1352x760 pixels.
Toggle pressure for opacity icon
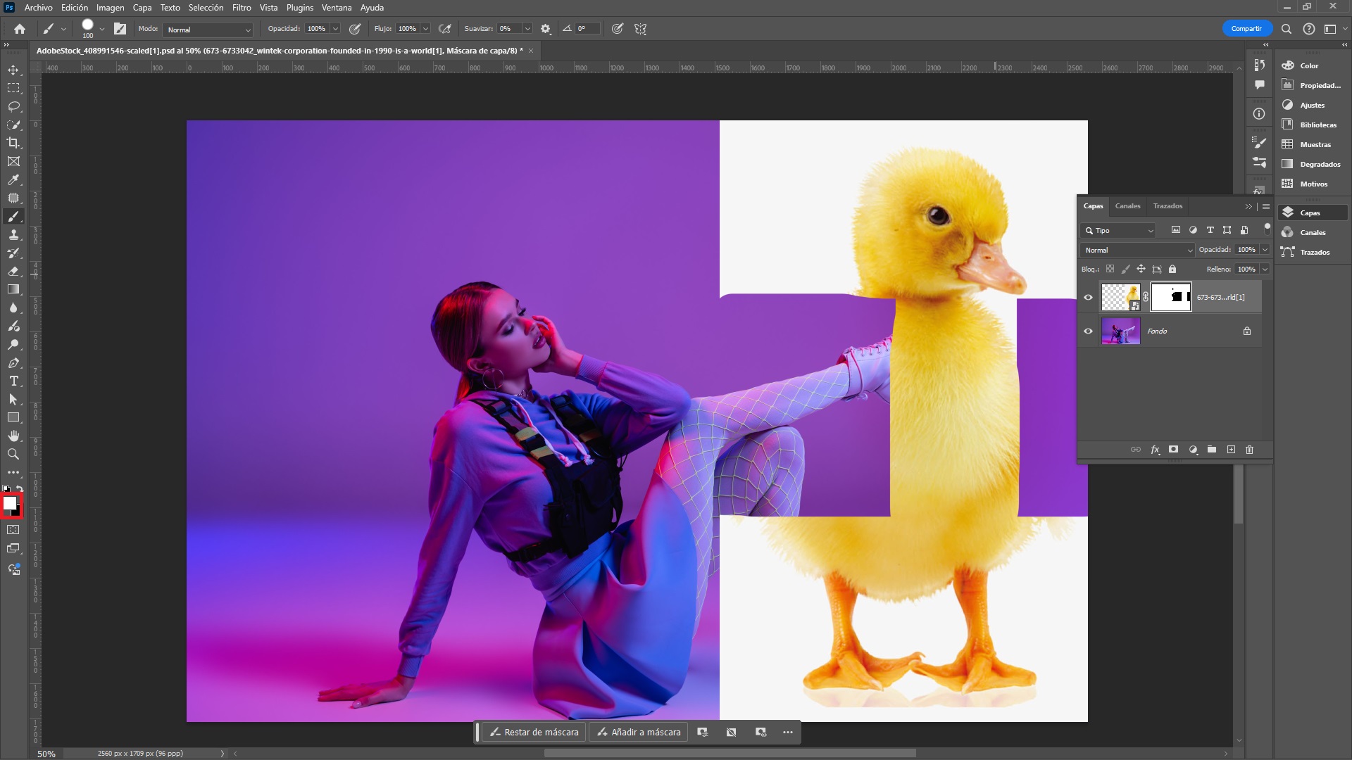coord(355,29)
